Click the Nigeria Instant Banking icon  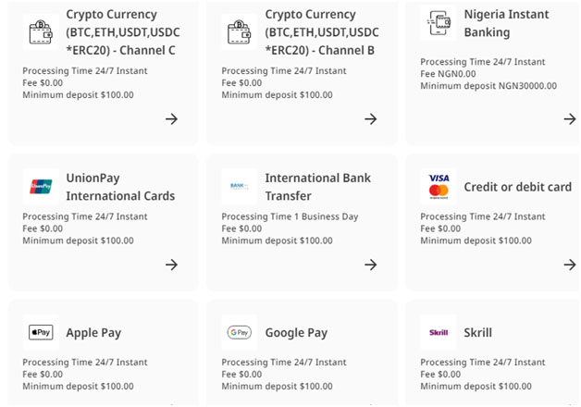[x=439, y=22]
